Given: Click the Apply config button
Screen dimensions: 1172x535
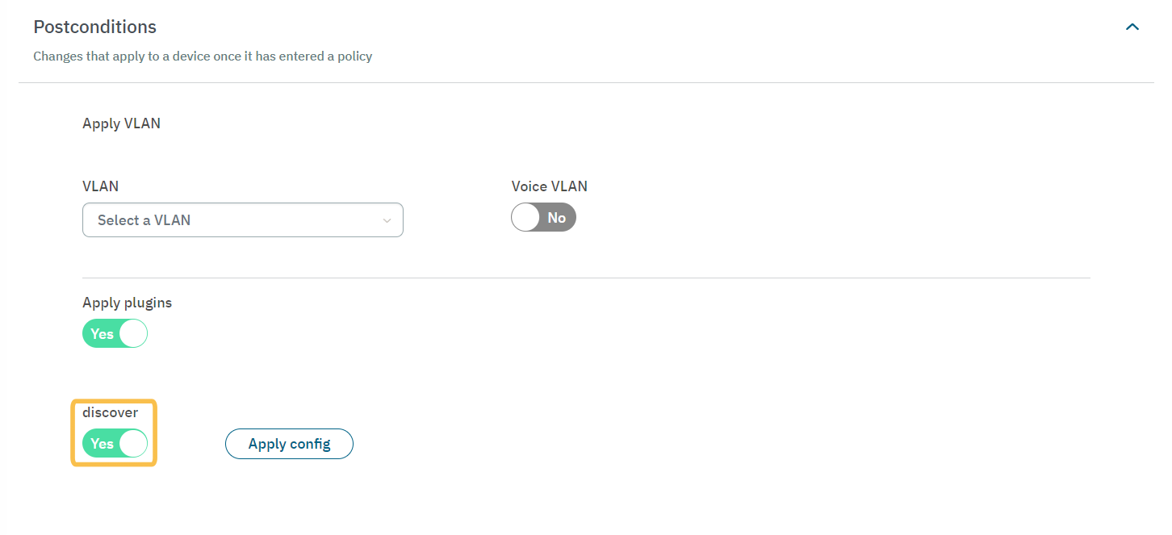Looking at the screenshot, I should (289, 444).
